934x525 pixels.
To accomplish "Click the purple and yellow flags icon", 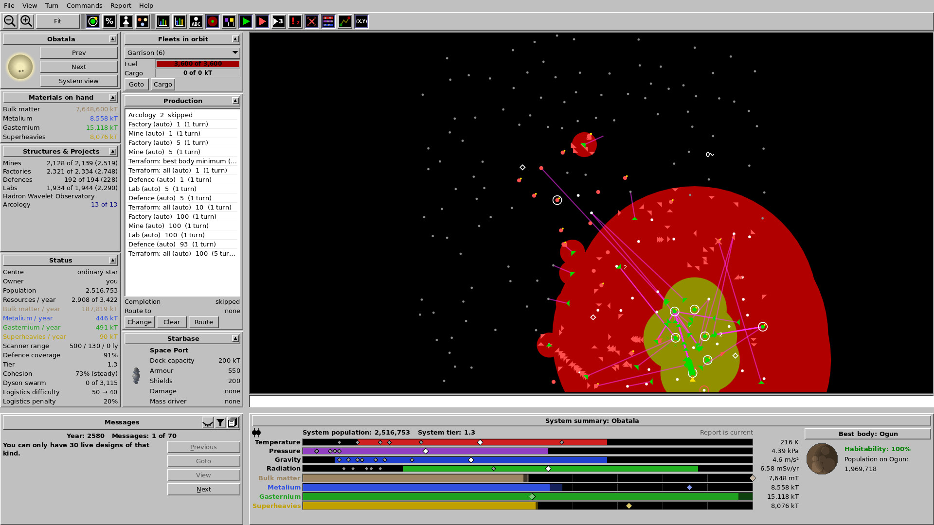I will click(229, 21).
